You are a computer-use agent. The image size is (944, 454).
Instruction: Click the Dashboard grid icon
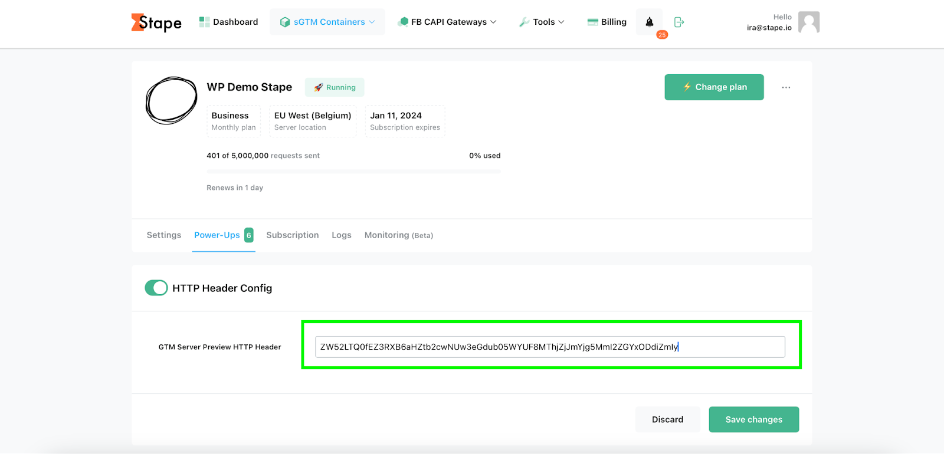[204, 22]
